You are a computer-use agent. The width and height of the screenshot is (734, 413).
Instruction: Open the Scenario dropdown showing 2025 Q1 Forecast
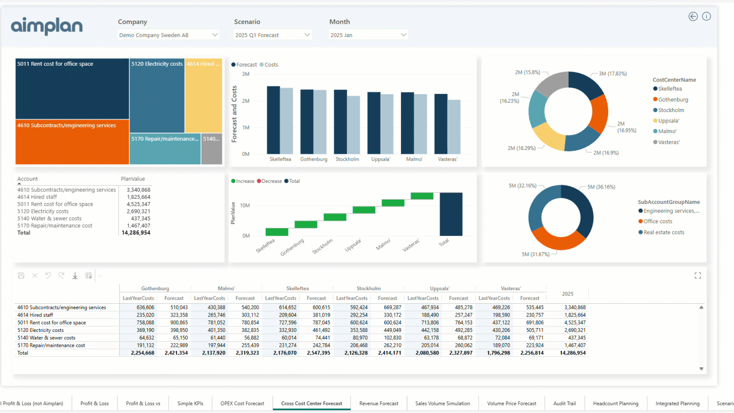272,34
